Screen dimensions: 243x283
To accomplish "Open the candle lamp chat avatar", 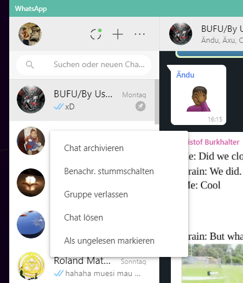I will [31, 182].
